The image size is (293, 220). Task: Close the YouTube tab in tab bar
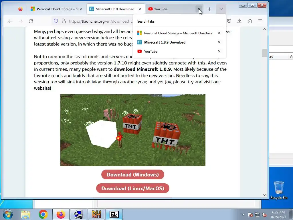pos(199,9)
